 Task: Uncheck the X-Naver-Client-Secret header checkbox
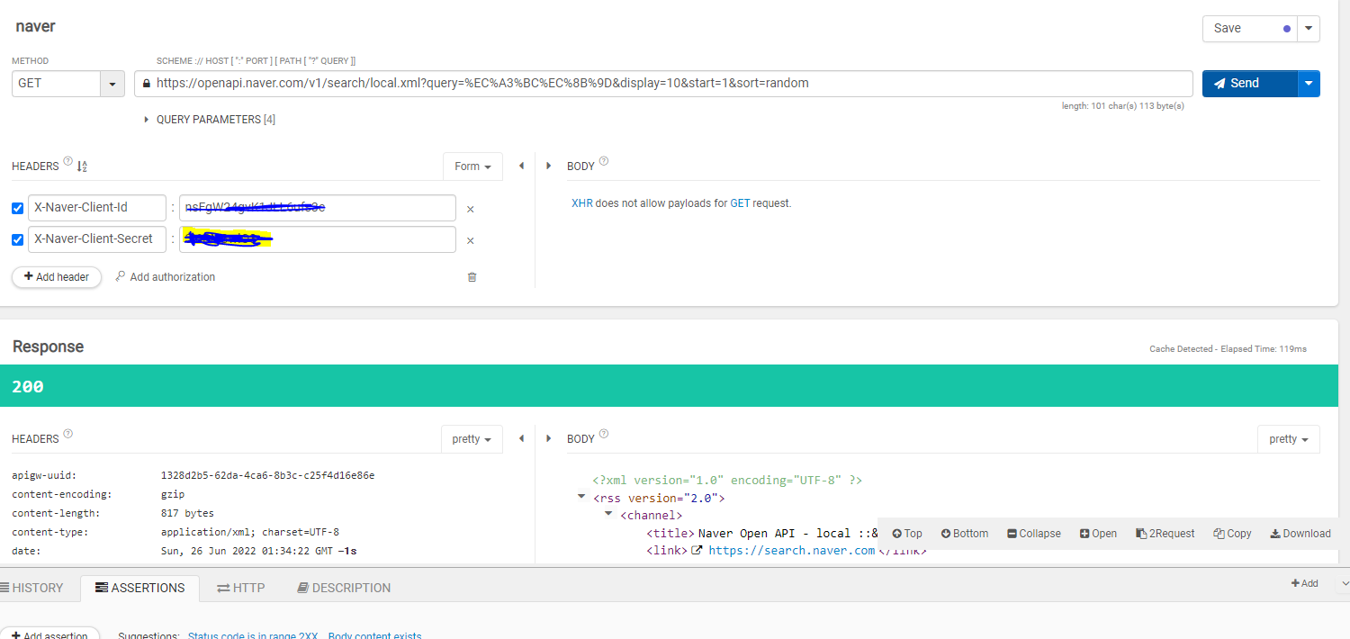(x=18, y=239)
